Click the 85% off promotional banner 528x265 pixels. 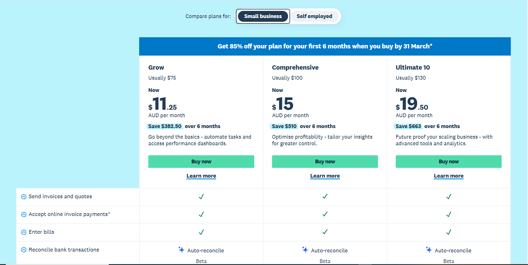pos(325,46)
